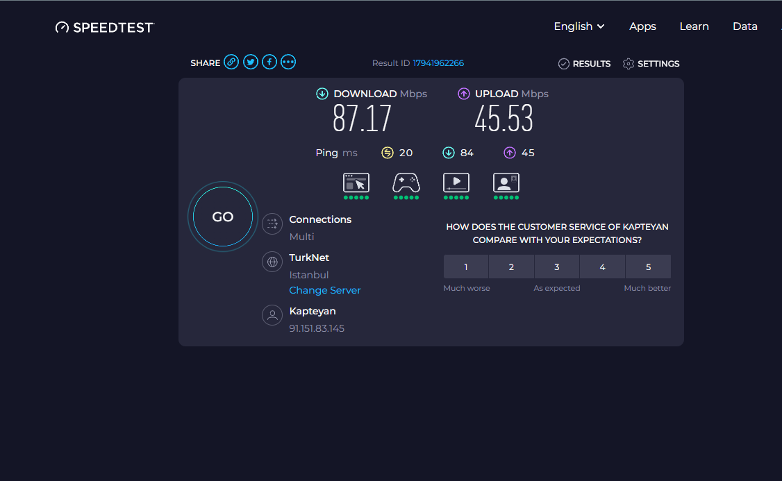Viewport: 782px width, 481px height.
Task: Click the IP address 91.151.83.145
Action: 317,328
